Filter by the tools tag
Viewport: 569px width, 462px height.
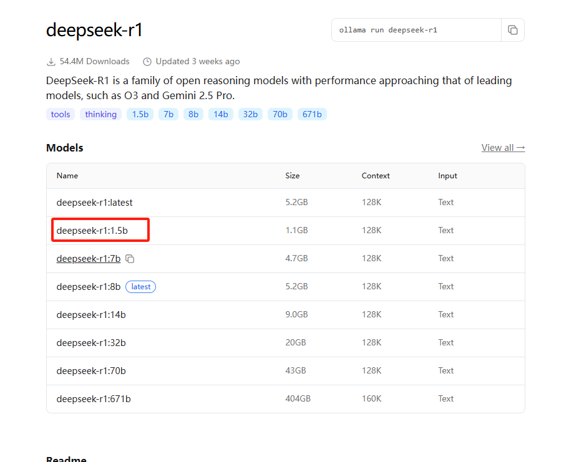click(61, 114)
